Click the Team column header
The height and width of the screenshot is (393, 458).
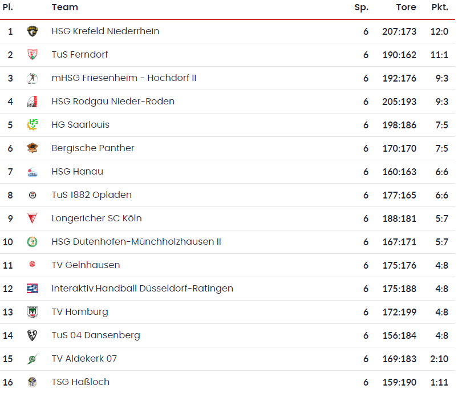pos(64,7)
